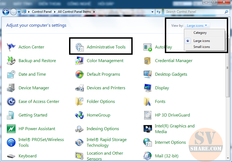Open Credential Manager
The width and height of the screenshot is (232, 162).
tap(174, 60)
